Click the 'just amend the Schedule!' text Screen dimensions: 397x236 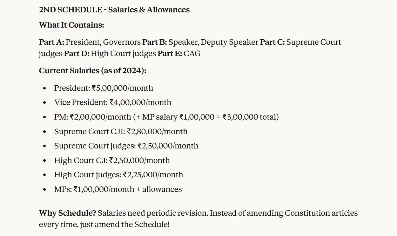pos(124,225)
